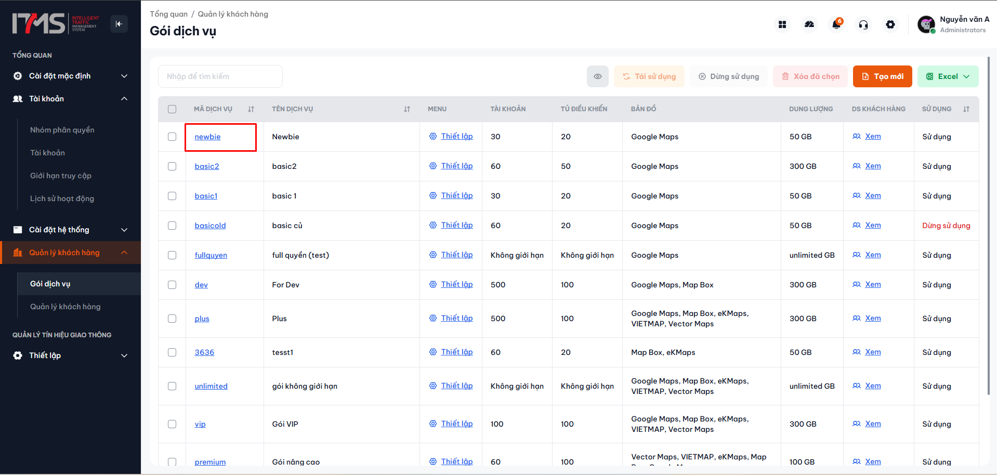Sort by Sử dụng column

[x=966, y=109]
